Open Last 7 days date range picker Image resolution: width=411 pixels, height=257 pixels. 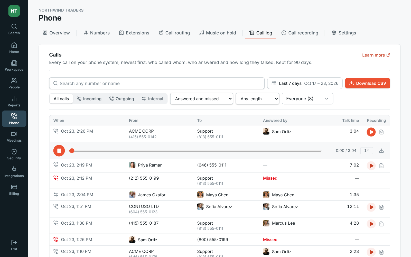pyautogui.click(x=305, y=83)
